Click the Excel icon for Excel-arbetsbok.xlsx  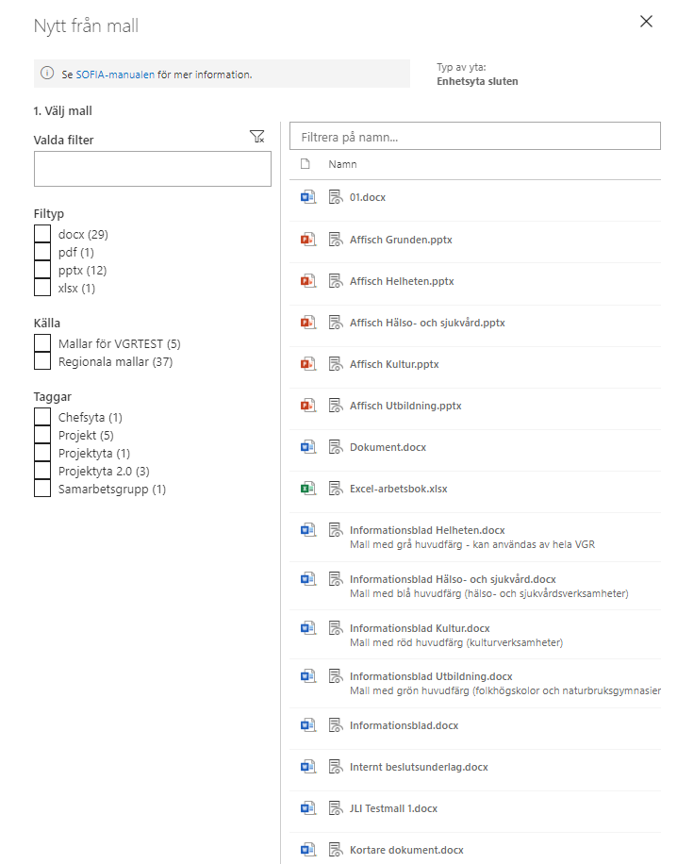306,489
